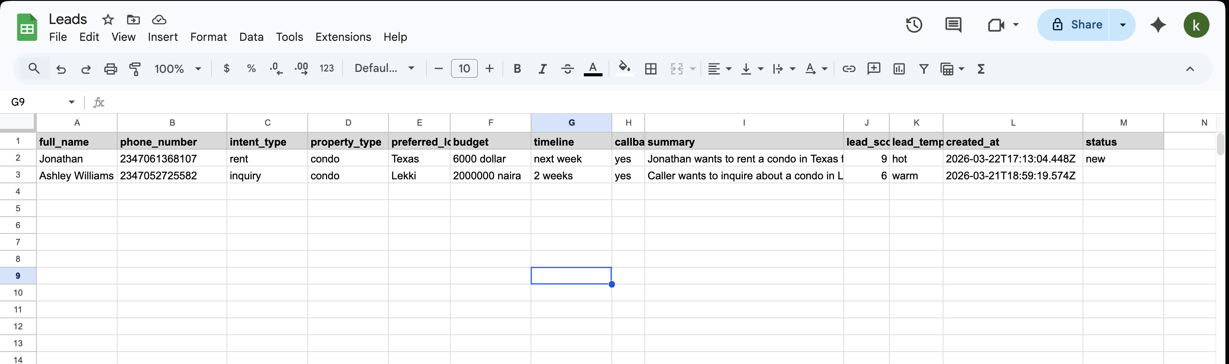Activate the paint format tool

135,69
